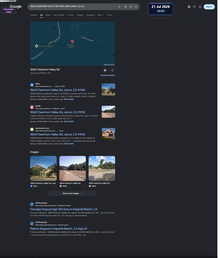Open 18435 Deerhorn Valley Rd image card
The width and height of the screenshot is (220, 258).
pyautogui.click(x=102, y=168)
